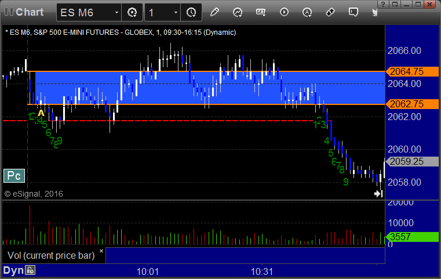Expand the interval dropdown arrow next to 1
The image size is (441, 279).
(176, 12)
